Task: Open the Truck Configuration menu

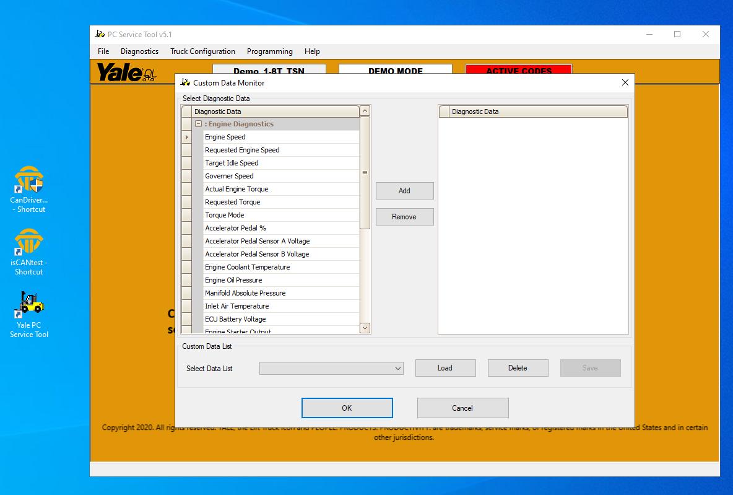Action: click(x=202, y=51)
